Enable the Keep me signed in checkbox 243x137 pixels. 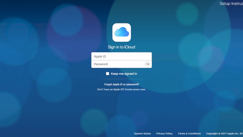(x=107, y=74)
